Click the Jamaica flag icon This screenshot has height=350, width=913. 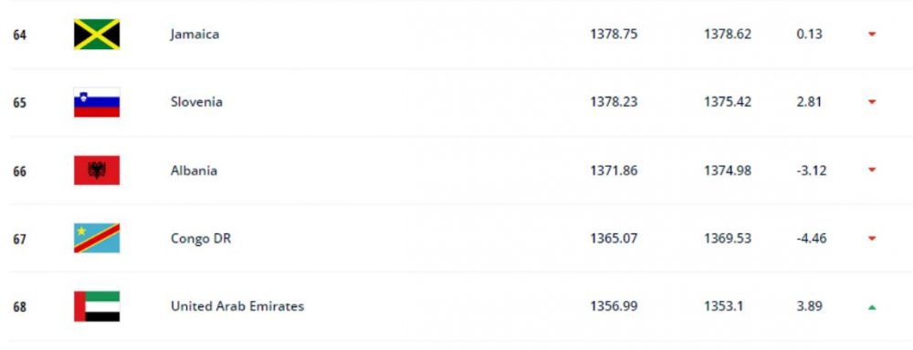pos(97,35)
